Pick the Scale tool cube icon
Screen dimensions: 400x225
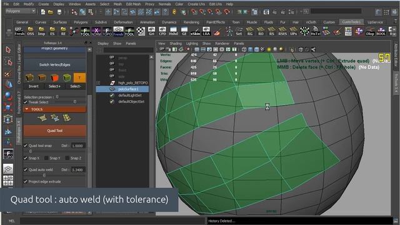click(x=8, y=107)
